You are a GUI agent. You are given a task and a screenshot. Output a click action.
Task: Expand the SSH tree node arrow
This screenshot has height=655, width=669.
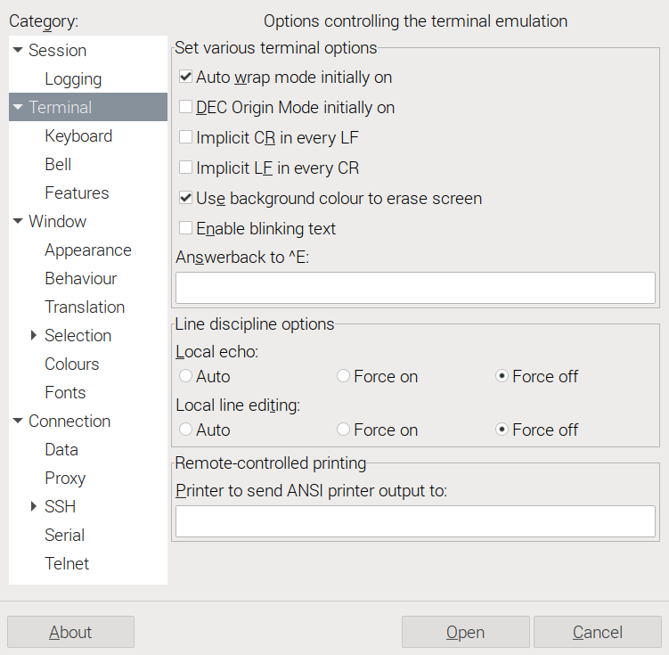coord(34,506)
